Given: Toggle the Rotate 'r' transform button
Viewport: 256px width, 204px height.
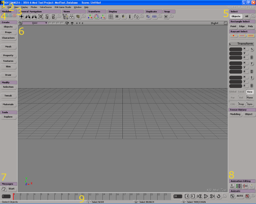Looking at the screenshot, I should click(x=252, y=63).
